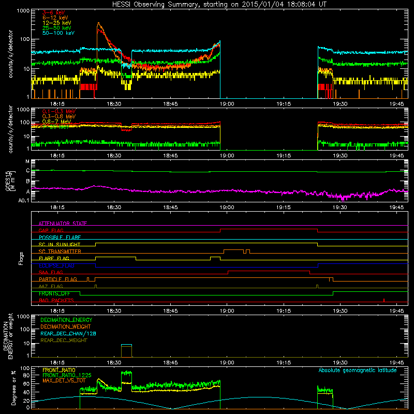The width and height of the screenshot is (414, 414).
Task: Click the green 25-50 keV legend label
Action: point(57,28)
